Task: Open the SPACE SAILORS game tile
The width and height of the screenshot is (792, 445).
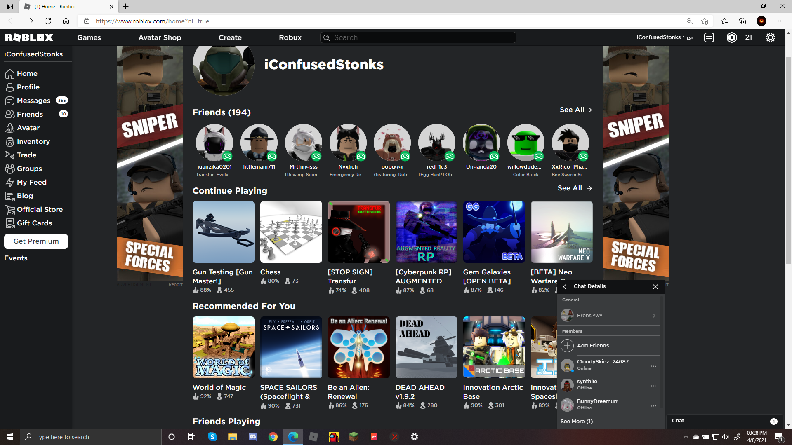Action: point(291,347)
